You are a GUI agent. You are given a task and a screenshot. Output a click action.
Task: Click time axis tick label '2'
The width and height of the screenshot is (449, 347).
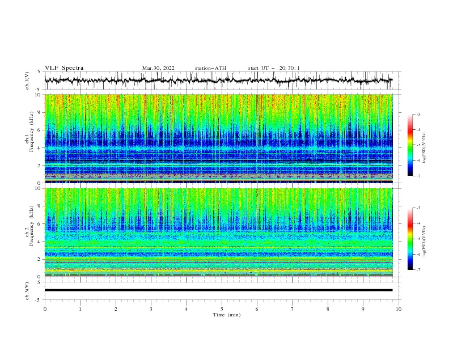[116, 309]
